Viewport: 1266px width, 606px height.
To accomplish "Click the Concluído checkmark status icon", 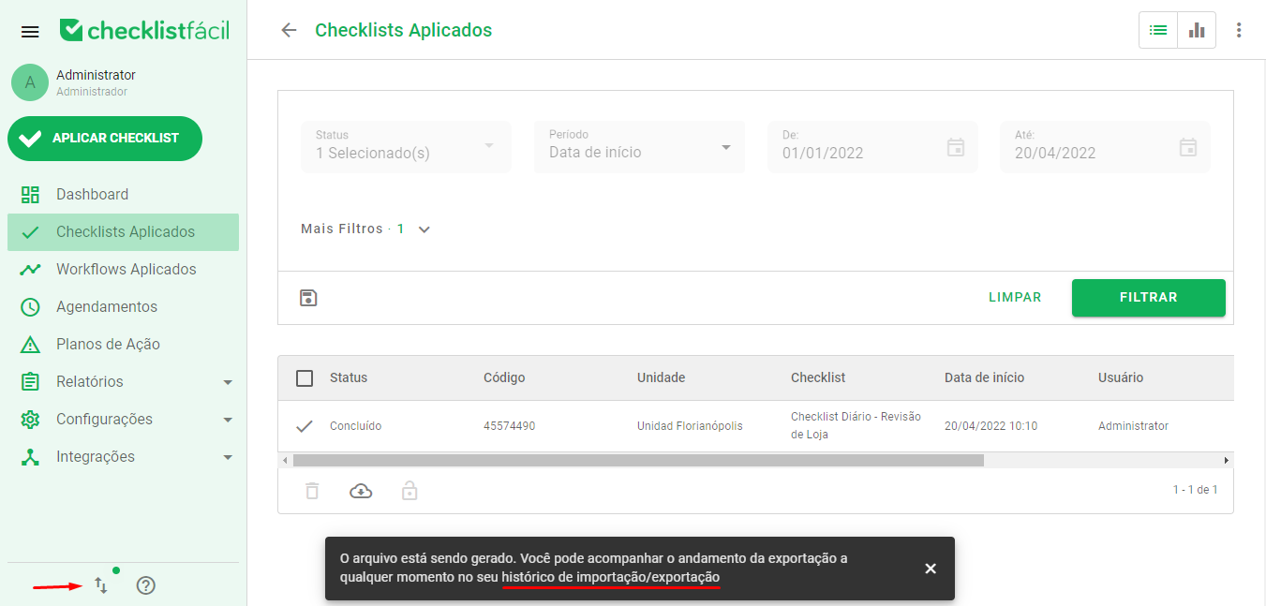I will point(304,426).
